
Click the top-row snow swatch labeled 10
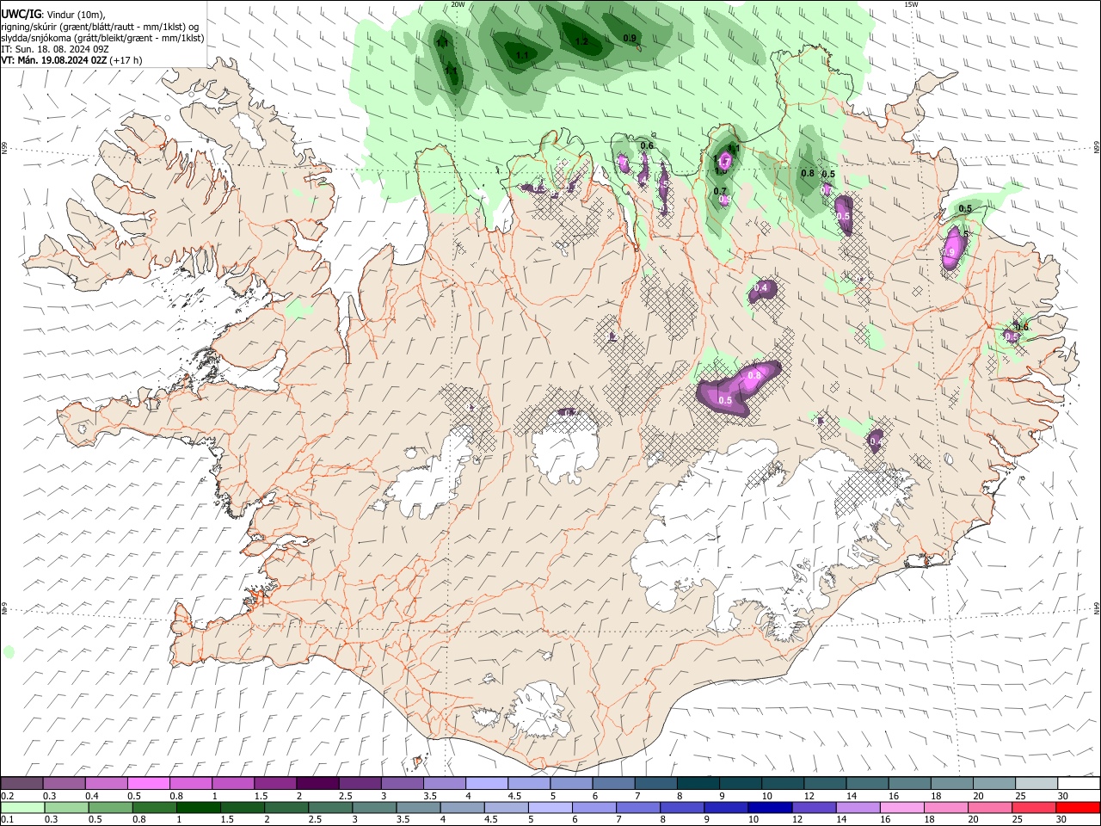point(781,784)
